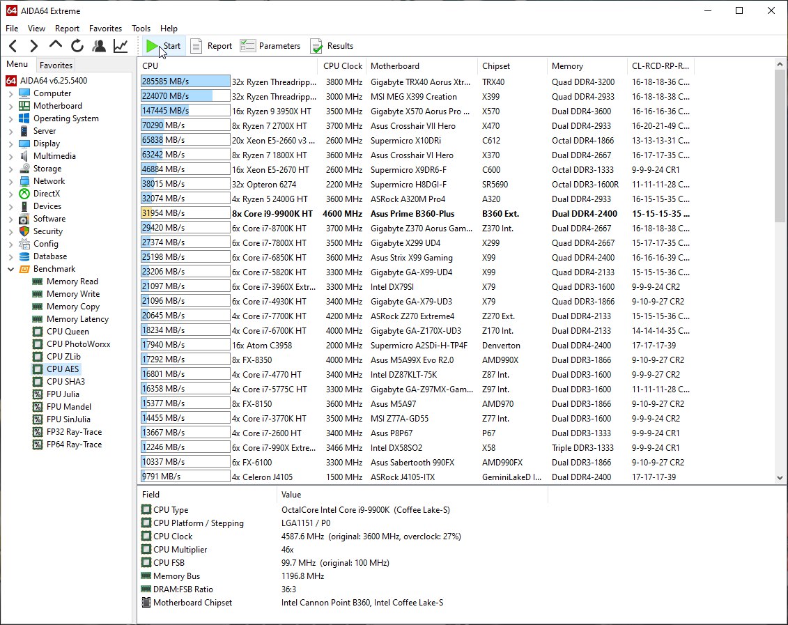Viewport: 788px width, 625px height.
Task: Expand the Computer tree node
Action: (11, 93)
